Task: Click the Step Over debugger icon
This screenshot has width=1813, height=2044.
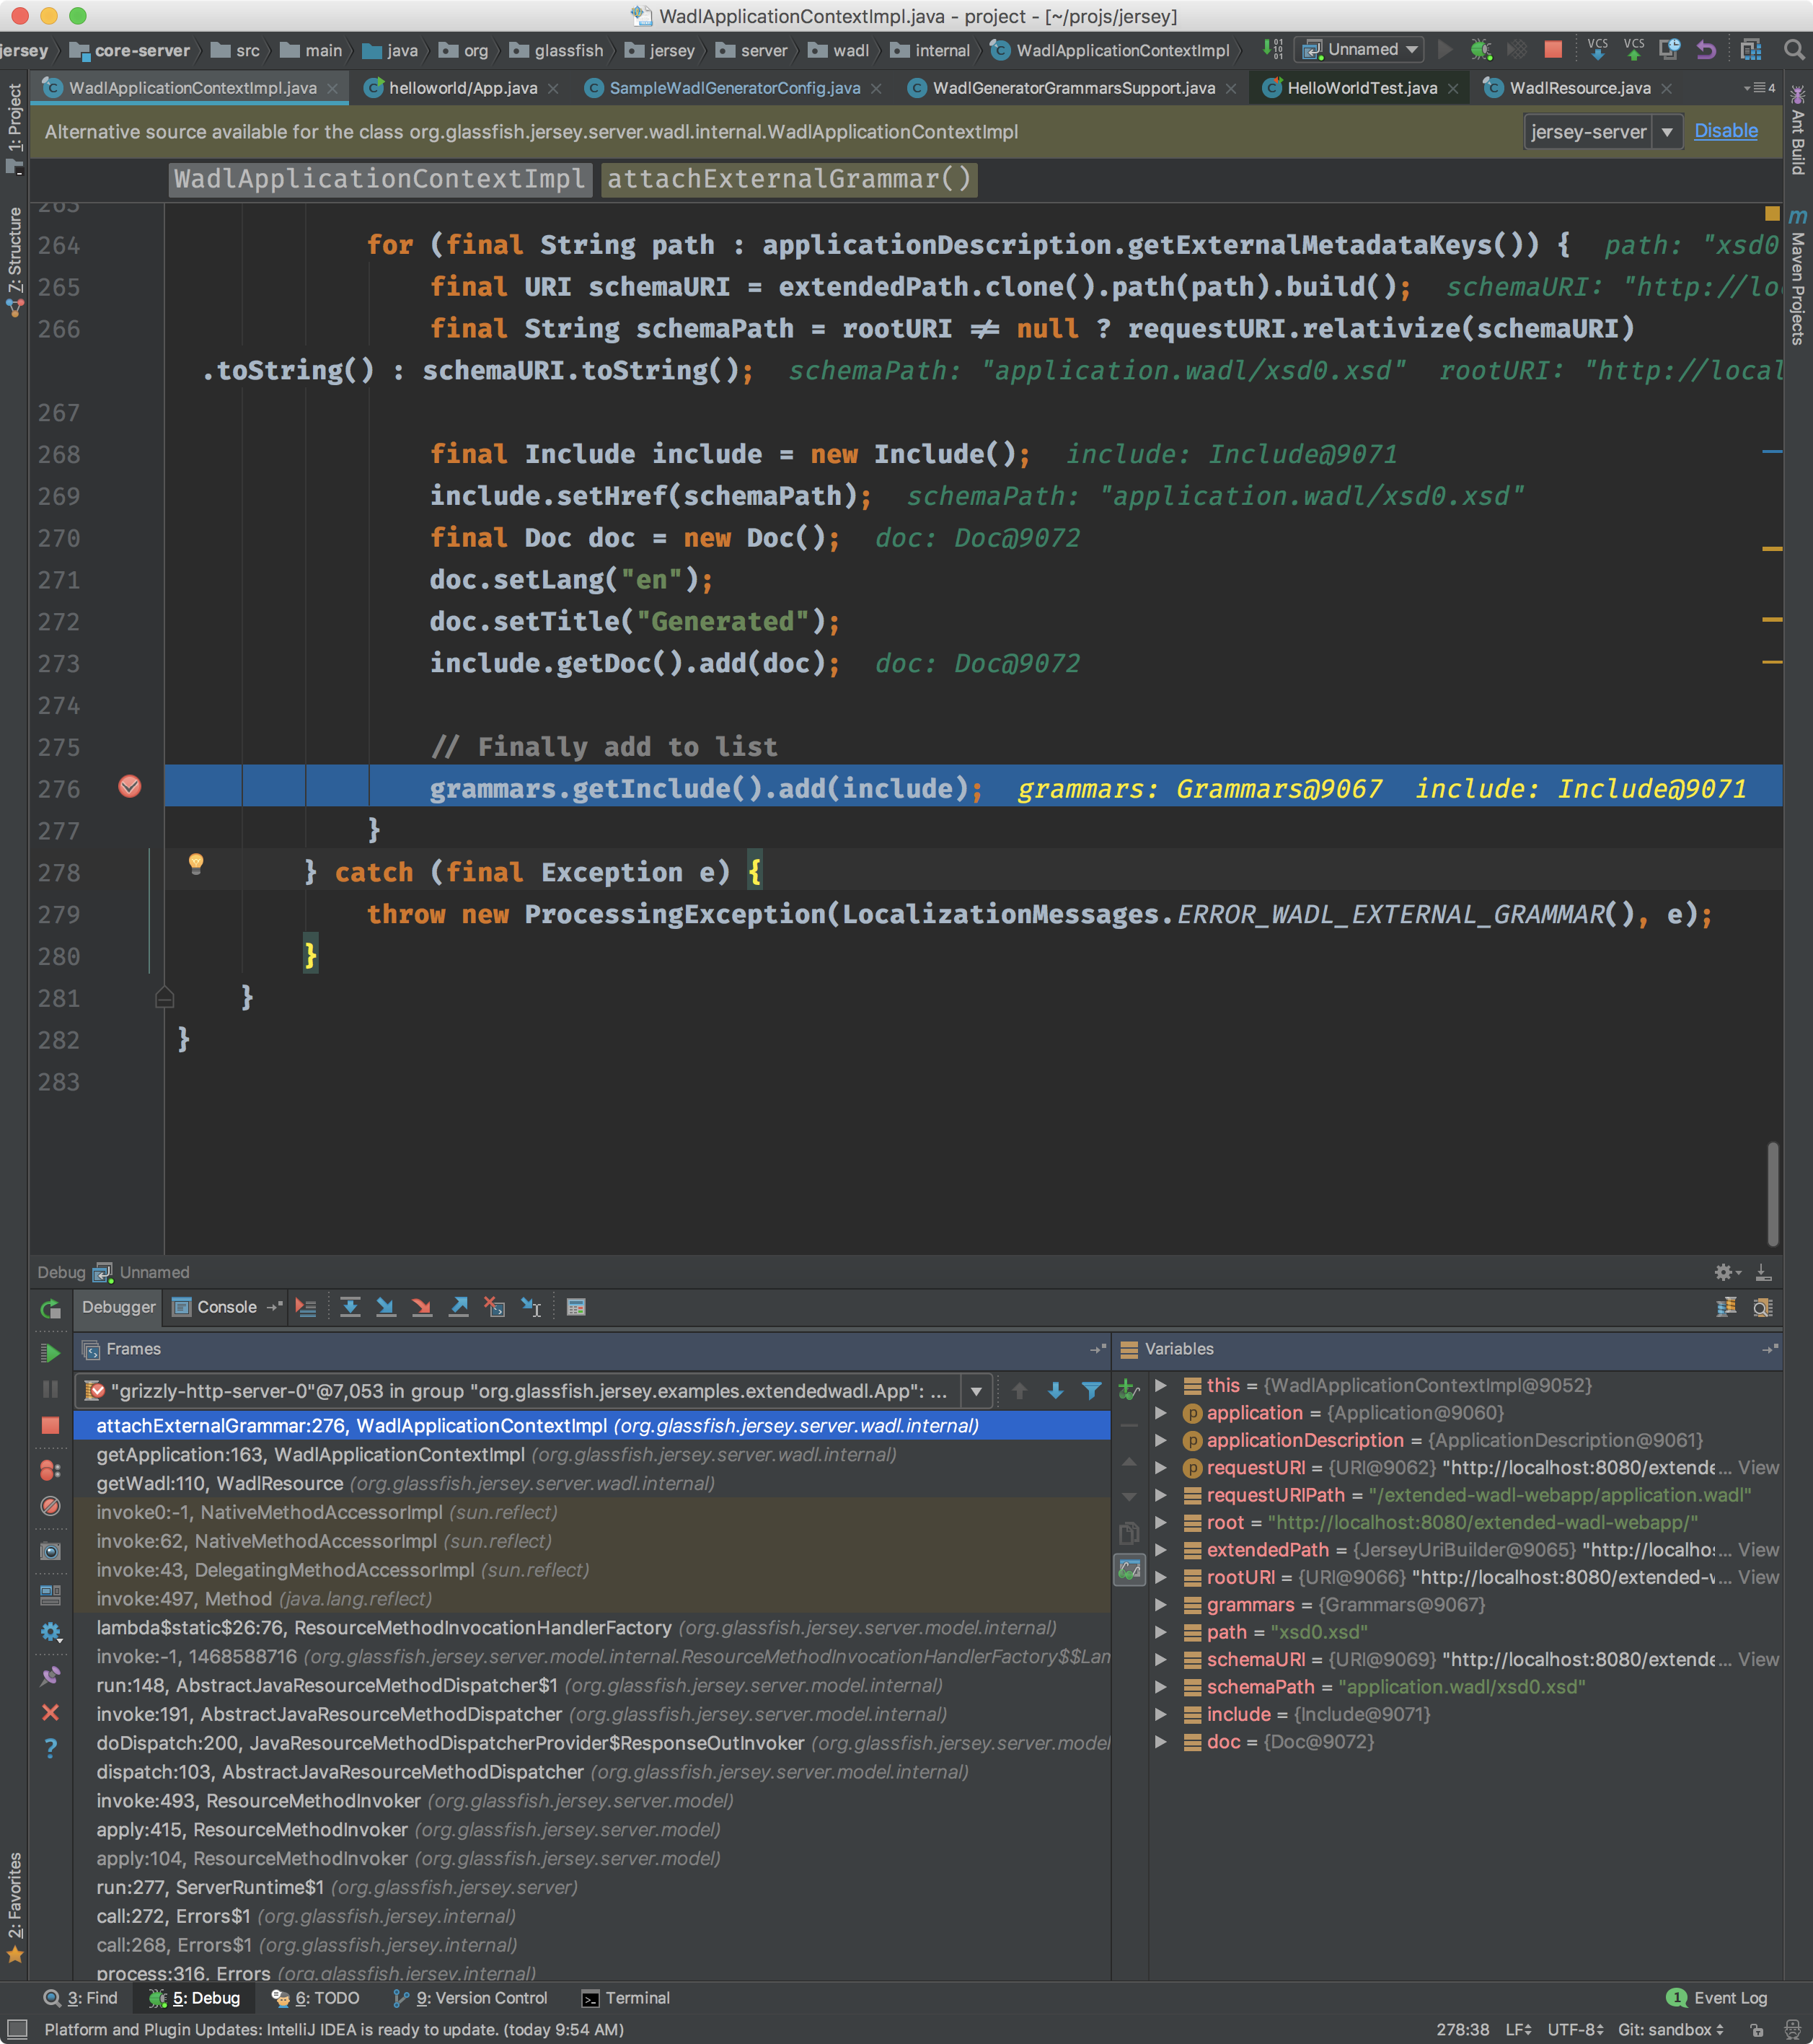Action: click(350, 1307)
